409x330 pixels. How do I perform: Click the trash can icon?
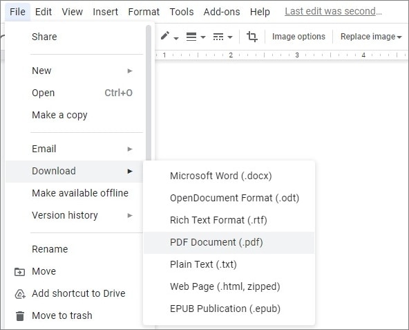20,316
